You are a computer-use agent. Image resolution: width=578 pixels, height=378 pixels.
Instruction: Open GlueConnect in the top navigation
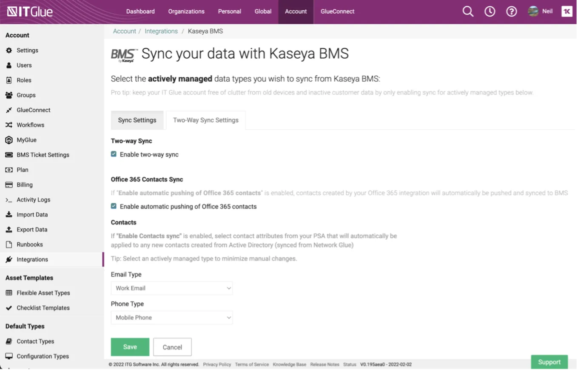(x=337, y=11)
